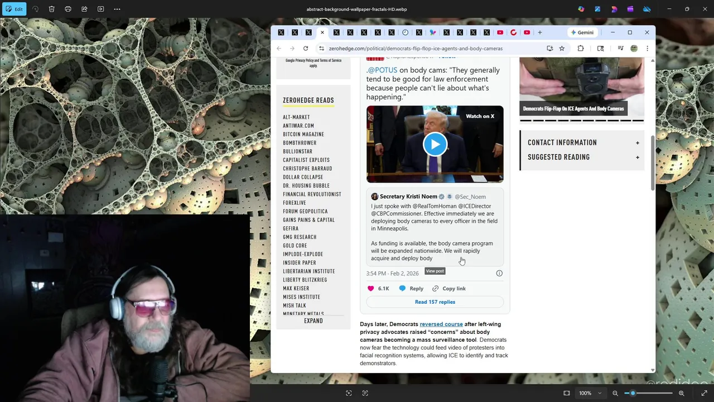Image resolution: width=714 pixels, height=402 pixels.
Task: Open the MISES INSTITUTE link
Action: tap(301, 297)
